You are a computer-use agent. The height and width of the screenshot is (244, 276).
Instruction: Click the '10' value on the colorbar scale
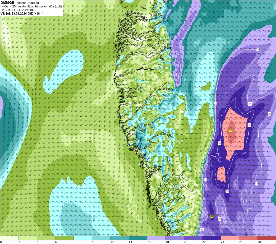pos(94,242)
